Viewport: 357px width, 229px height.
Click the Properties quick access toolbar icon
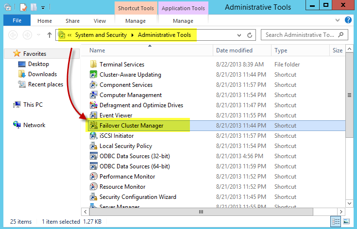(x=23, y=7)
